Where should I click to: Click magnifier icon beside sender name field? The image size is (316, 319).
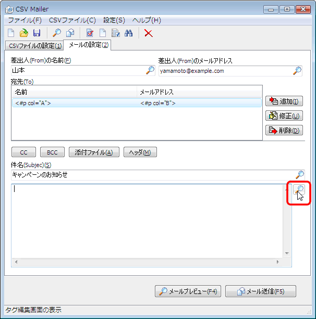(150, 71)
